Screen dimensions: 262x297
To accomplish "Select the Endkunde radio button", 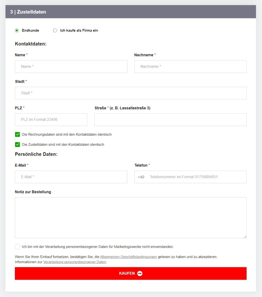I will tap(17, 31).
